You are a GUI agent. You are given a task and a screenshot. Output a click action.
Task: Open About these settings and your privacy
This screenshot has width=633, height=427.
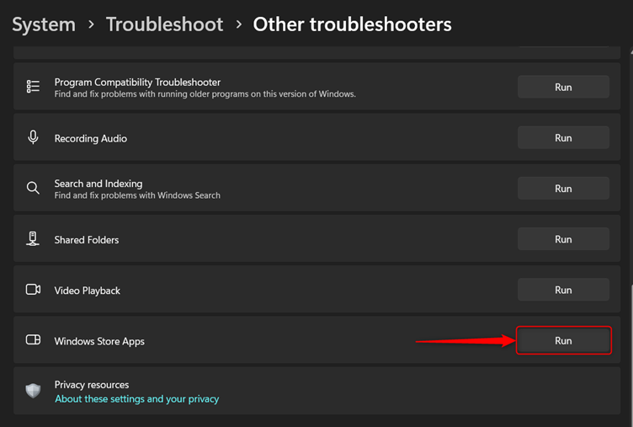point(137,399)
